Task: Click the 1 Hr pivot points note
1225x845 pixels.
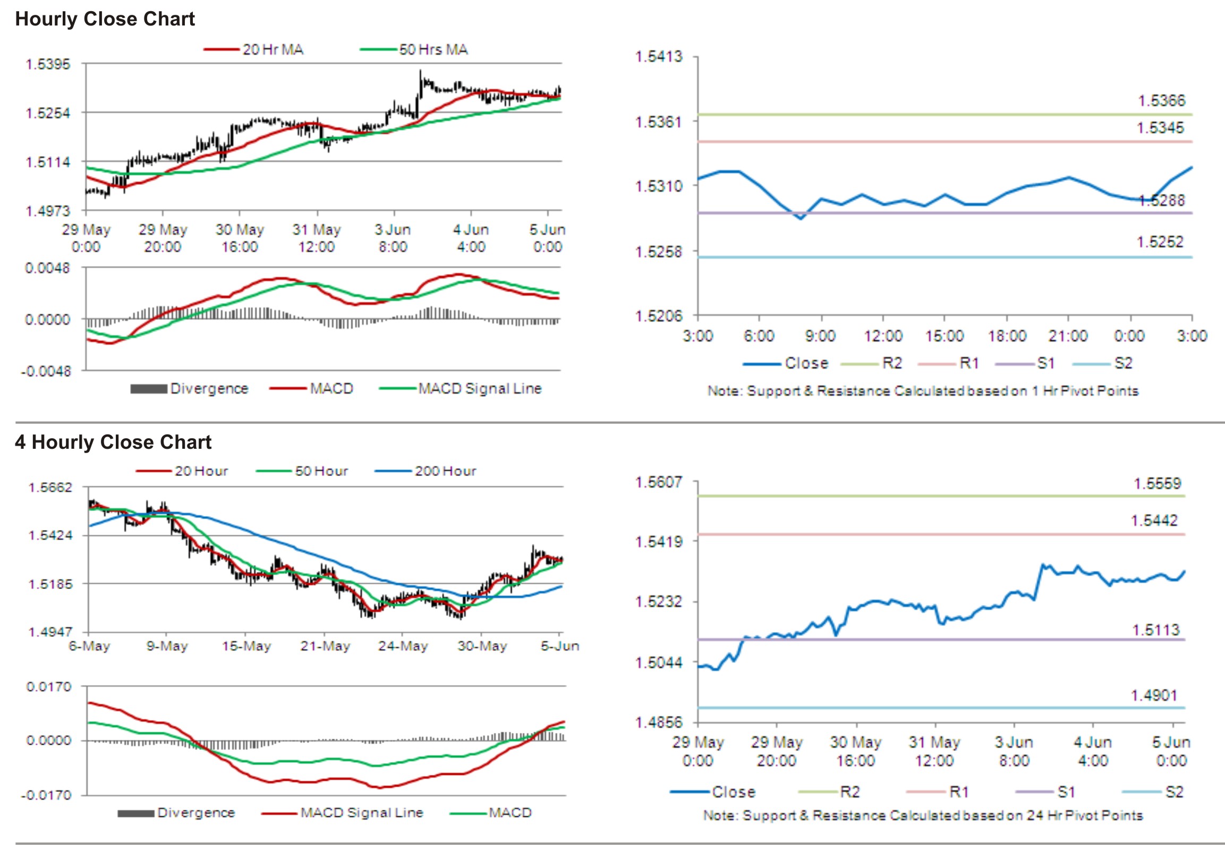Action: tap(923, 391)
